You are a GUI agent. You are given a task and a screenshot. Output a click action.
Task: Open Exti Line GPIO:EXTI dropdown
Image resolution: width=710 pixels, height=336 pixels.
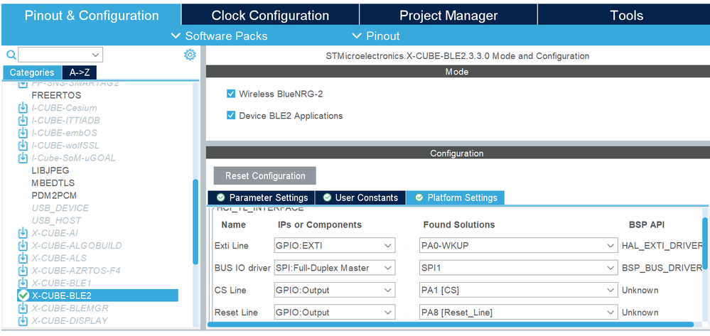coord(335,246)
